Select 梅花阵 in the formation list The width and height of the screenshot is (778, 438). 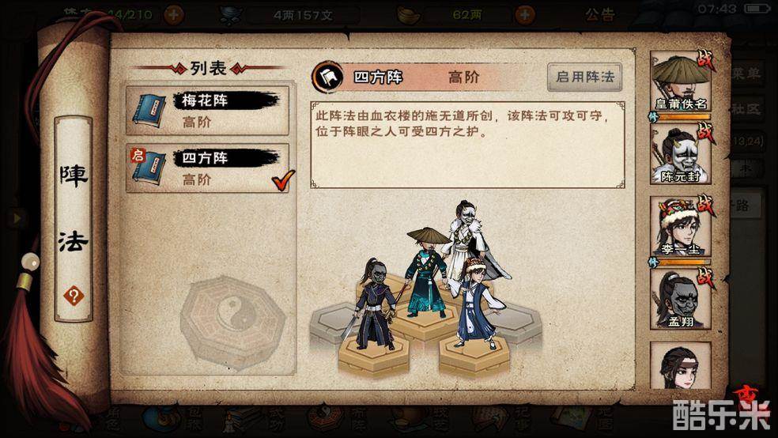pos(207,110)
